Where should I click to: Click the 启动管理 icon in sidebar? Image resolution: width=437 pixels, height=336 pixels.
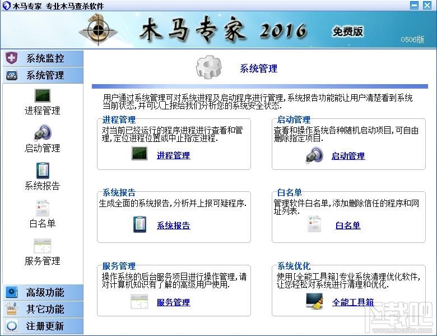[43, 132]
